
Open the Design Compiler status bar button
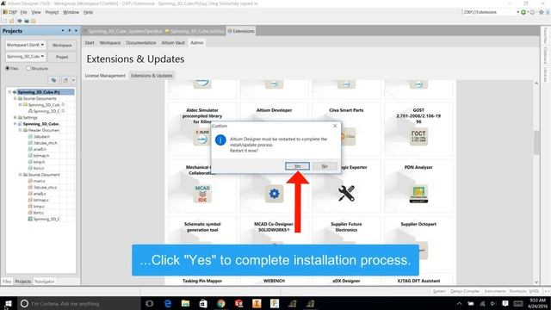(x=465, y=291)
